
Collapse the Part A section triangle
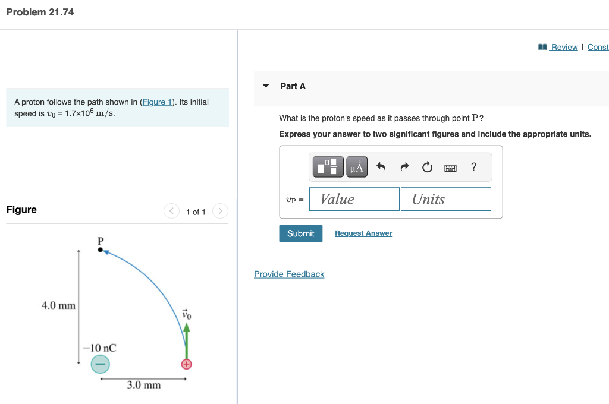tap(265, 86)
